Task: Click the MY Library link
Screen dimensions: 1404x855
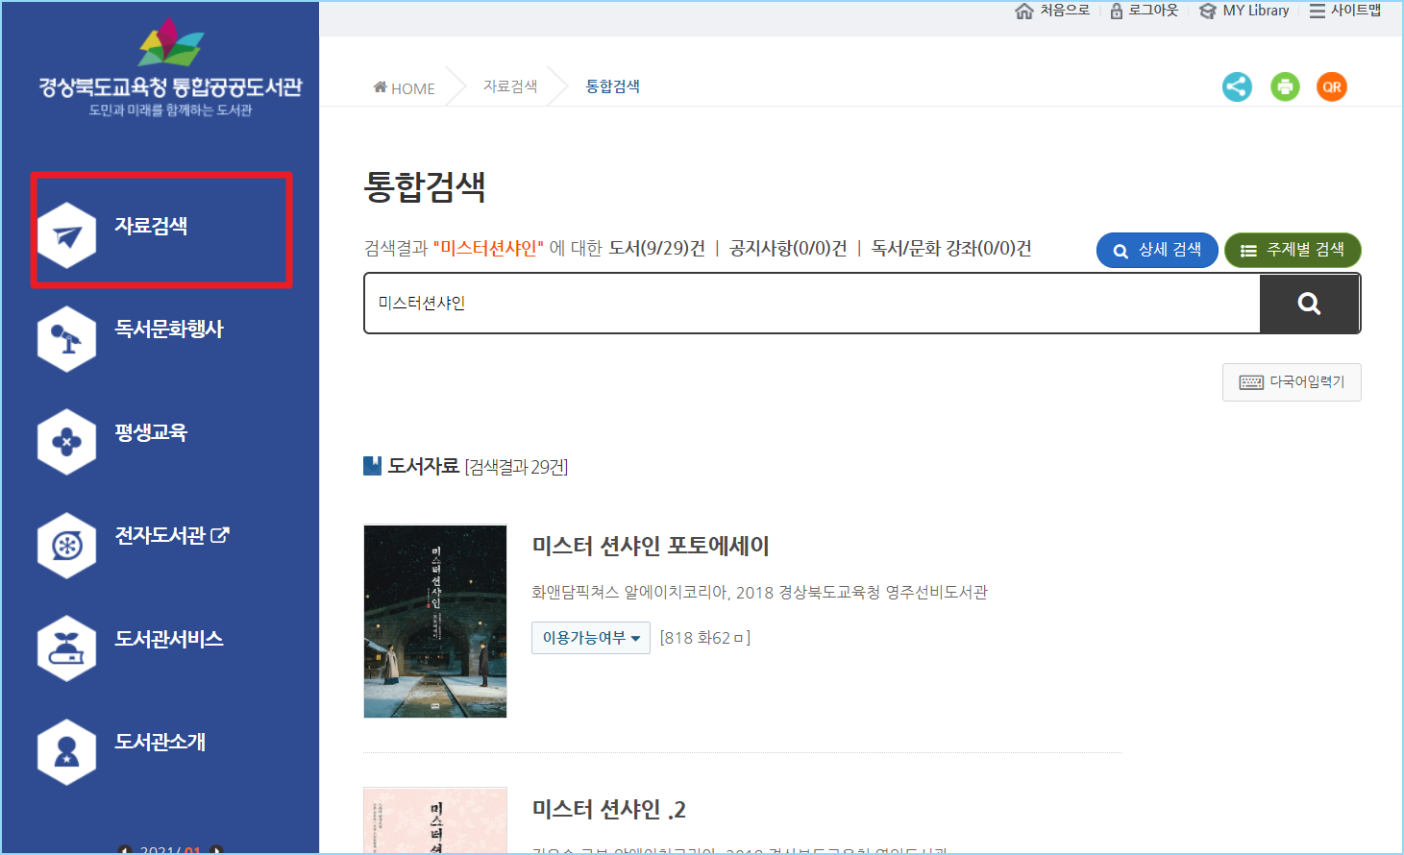Action: [1256, 11]
